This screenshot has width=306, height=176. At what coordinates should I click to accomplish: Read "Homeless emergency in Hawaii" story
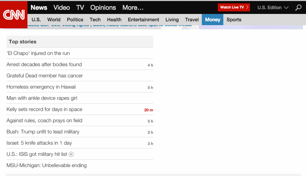[x=41, y=87]
